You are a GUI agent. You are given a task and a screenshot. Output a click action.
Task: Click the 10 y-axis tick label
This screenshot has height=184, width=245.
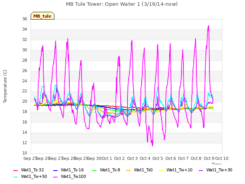(24, 153)
